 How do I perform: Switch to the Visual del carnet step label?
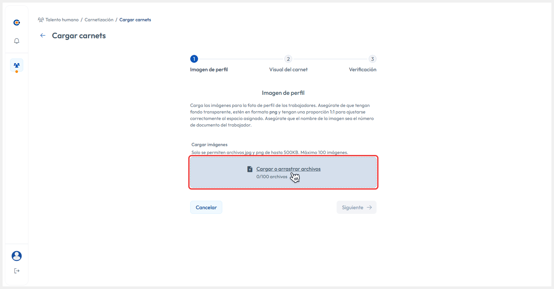288,70
